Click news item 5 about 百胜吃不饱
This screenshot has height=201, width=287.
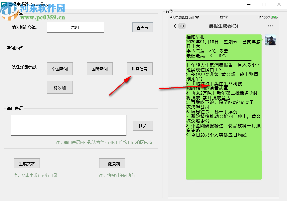222,105
